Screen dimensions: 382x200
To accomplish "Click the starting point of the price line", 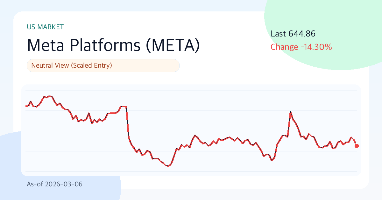I will (26, 106).
